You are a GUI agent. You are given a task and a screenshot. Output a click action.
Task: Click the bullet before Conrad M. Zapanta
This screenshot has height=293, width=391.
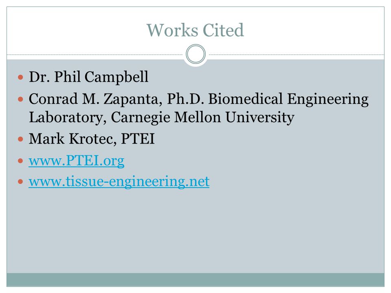pos(21,100)
